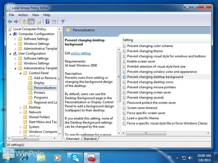The image size is (218, 163).
Task: Collapse Administrative Templates under User Configuration
Action: coord(15,68)
